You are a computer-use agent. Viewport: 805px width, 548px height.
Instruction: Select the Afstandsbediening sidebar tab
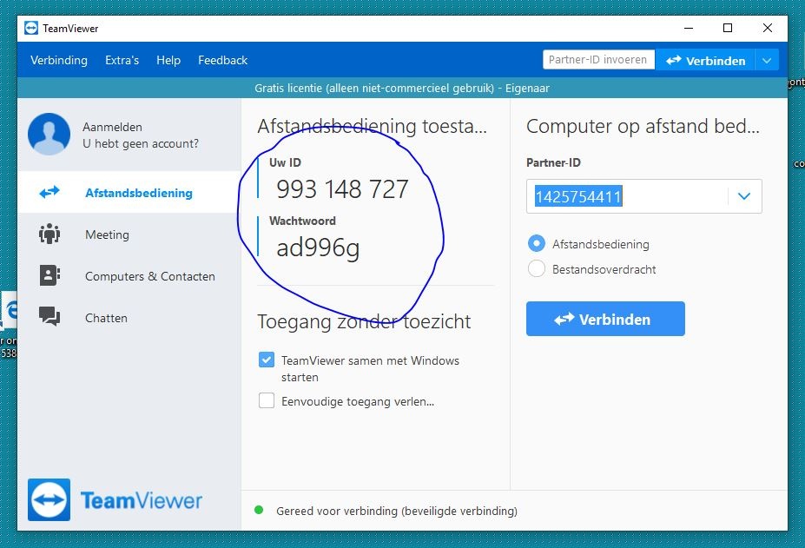coord(129,193)
